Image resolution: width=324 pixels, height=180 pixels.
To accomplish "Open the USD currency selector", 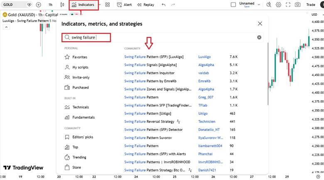I will [x=317, y=15].
